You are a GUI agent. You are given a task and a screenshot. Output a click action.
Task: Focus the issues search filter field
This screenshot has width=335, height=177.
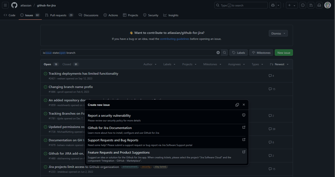coord(128,53)
